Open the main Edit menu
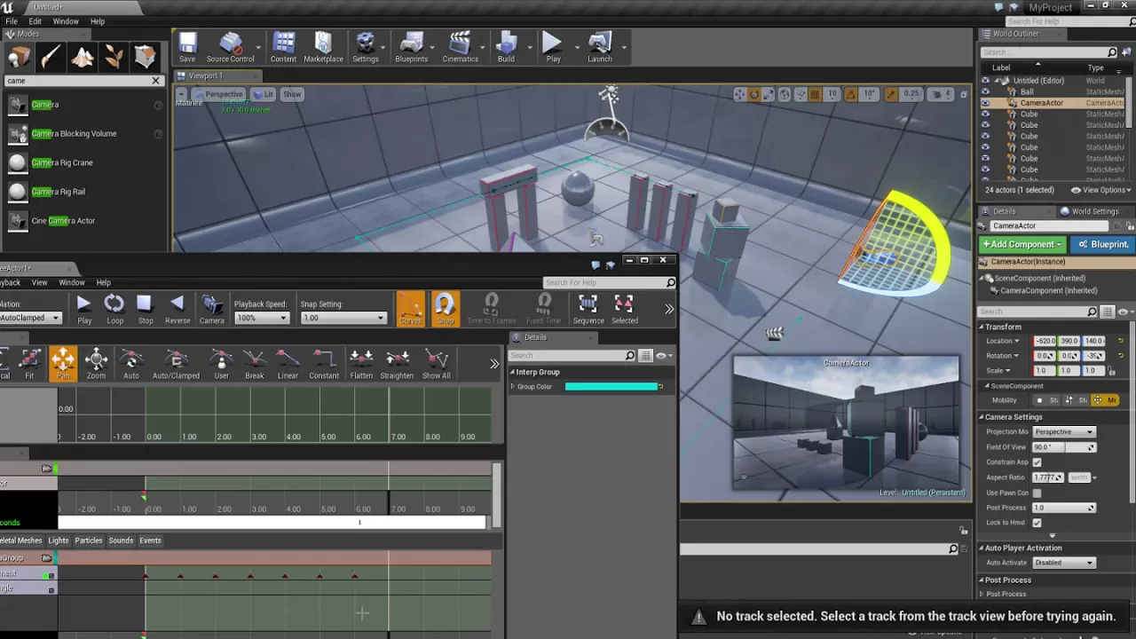 (x=35, y=21)
